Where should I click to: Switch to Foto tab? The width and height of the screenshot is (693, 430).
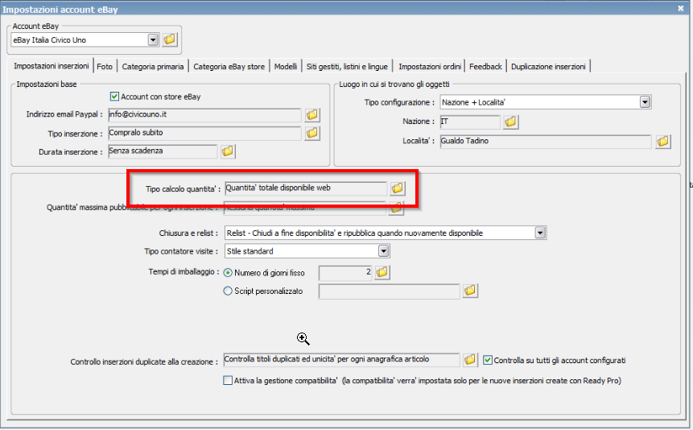pyautogui.click(x=105, y=66)
